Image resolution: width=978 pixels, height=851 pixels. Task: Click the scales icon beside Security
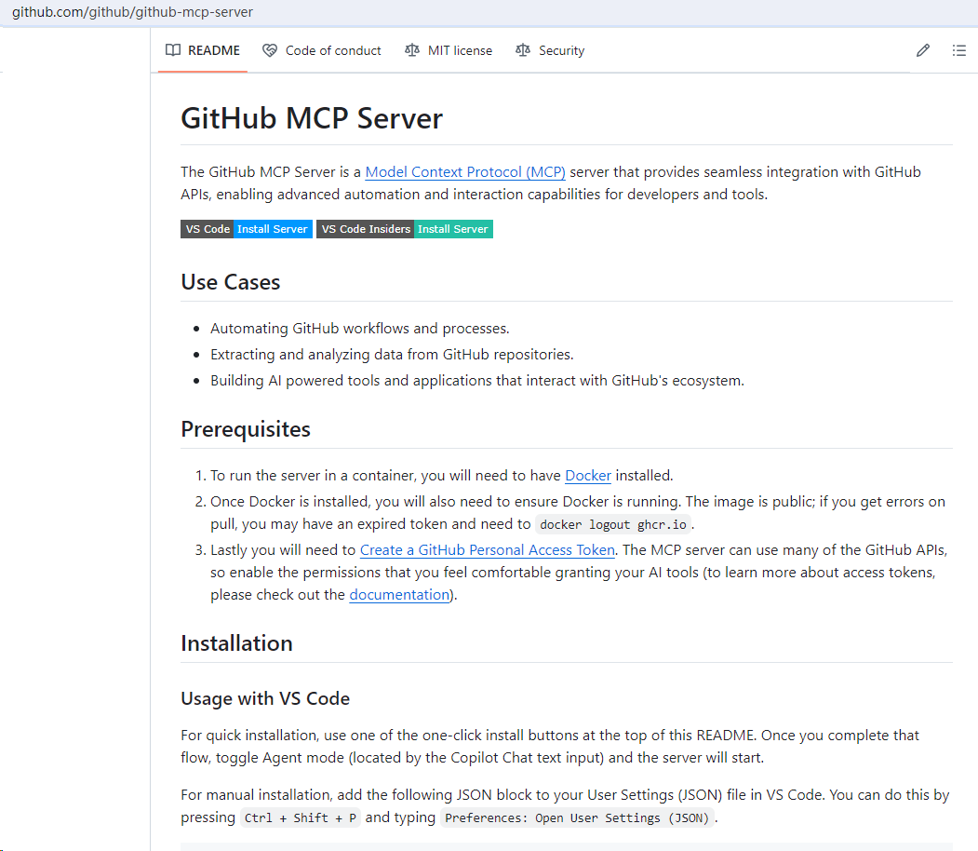(522, 50)
